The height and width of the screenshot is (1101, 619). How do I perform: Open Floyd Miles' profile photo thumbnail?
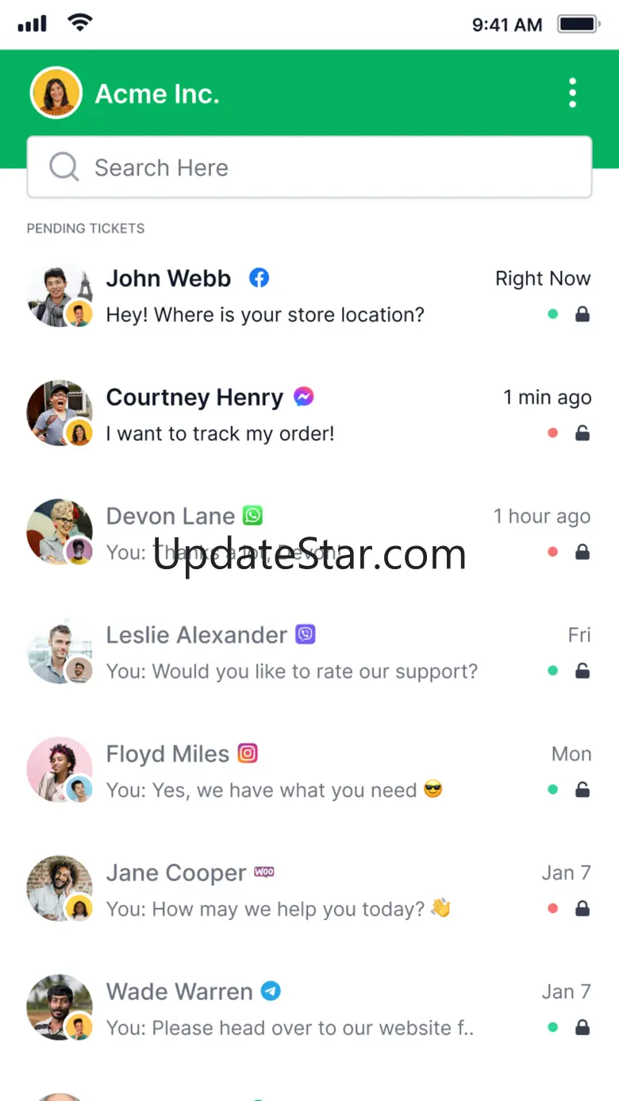(x=60, y=770)
